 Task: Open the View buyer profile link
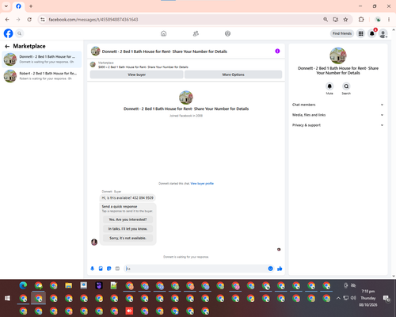[x=202, y=183]
